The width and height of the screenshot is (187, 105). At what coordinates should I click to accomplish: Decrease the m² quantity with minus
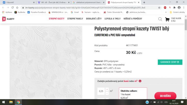tap(107, 93)
